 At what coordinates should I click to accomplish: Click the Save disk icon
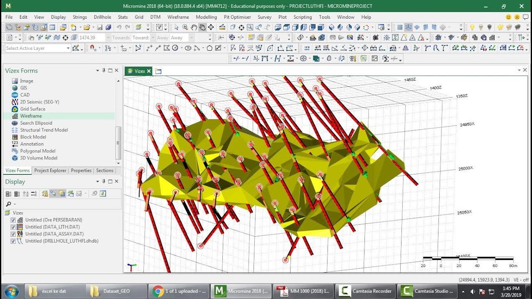[x=100, y=27]
